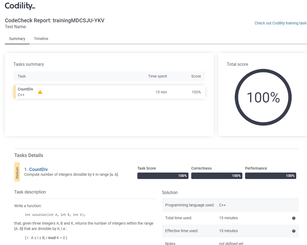Viewport: 307px width, 245px height.
Task: Click the Score column header
Action: tap(196, 76)
